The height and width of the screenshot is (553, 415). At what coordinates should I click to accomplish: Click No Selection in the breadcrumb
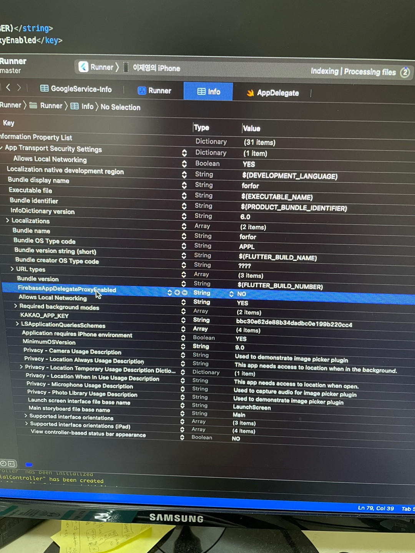tap(120, 107)
